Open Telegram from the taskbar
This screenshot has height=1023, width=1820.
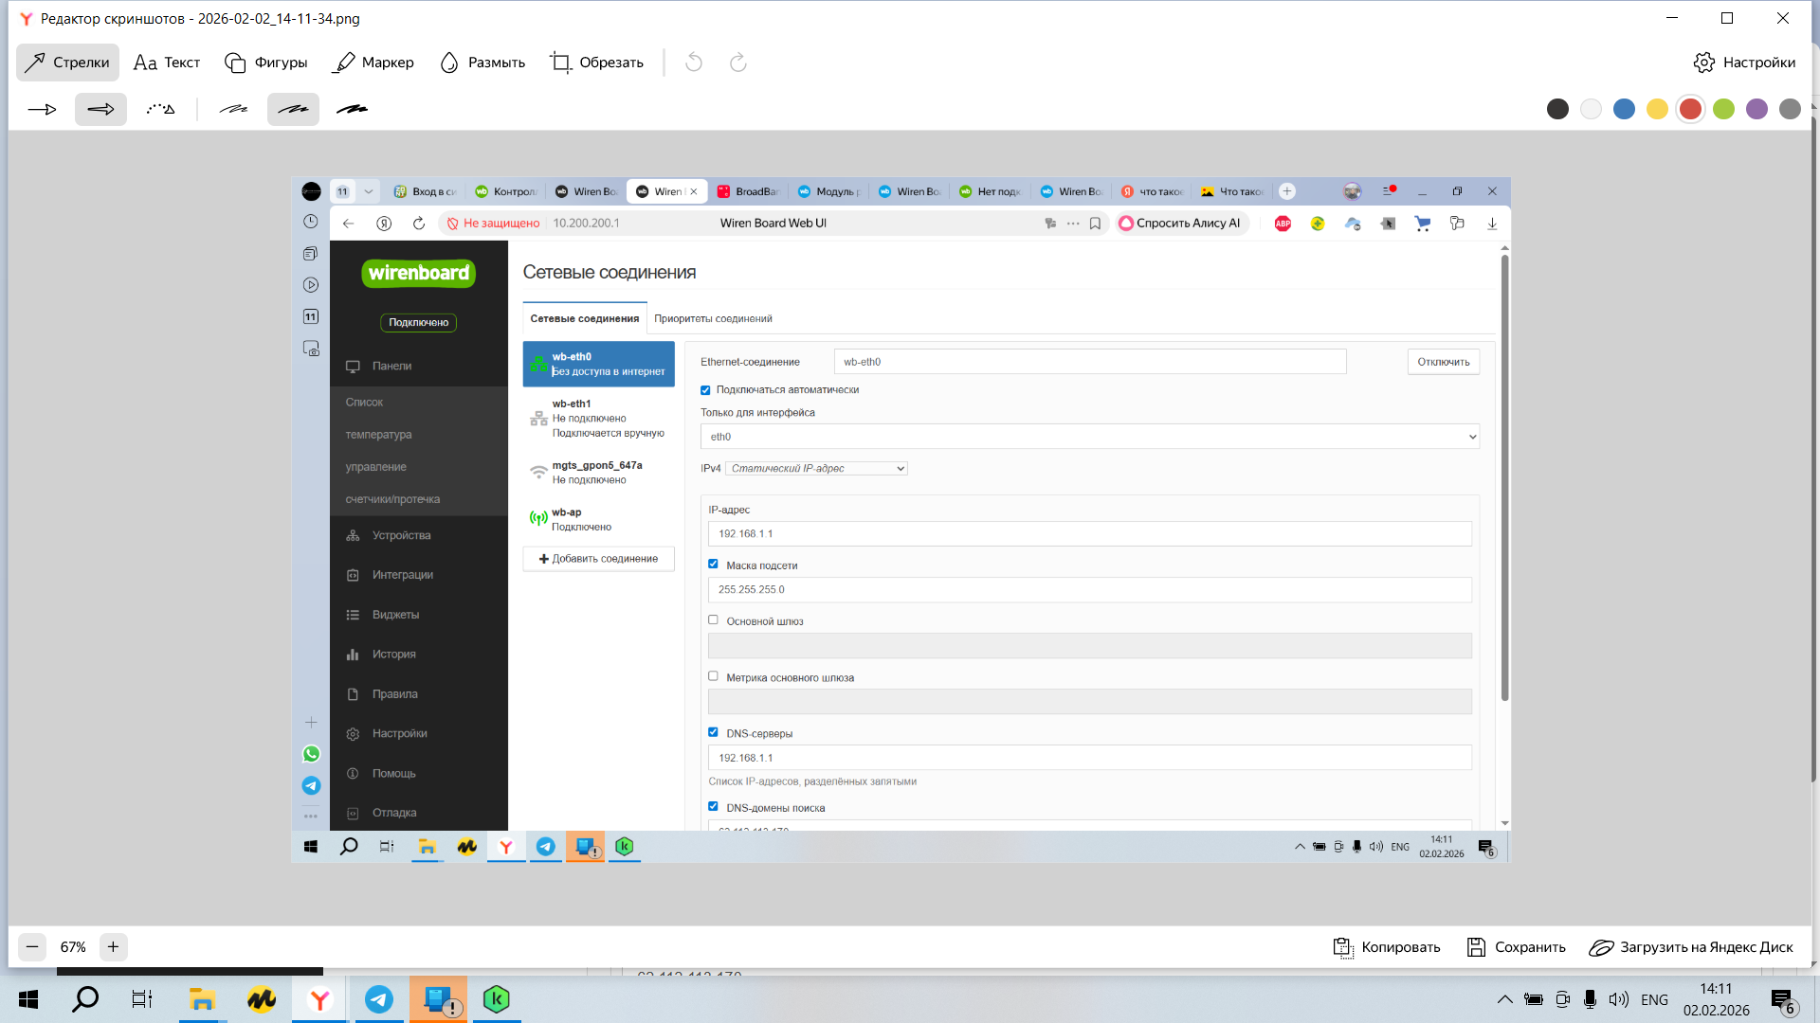379,999
